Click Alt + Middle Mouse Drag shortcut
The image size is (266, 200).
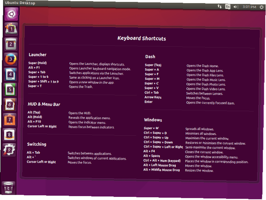click(161, 170)
